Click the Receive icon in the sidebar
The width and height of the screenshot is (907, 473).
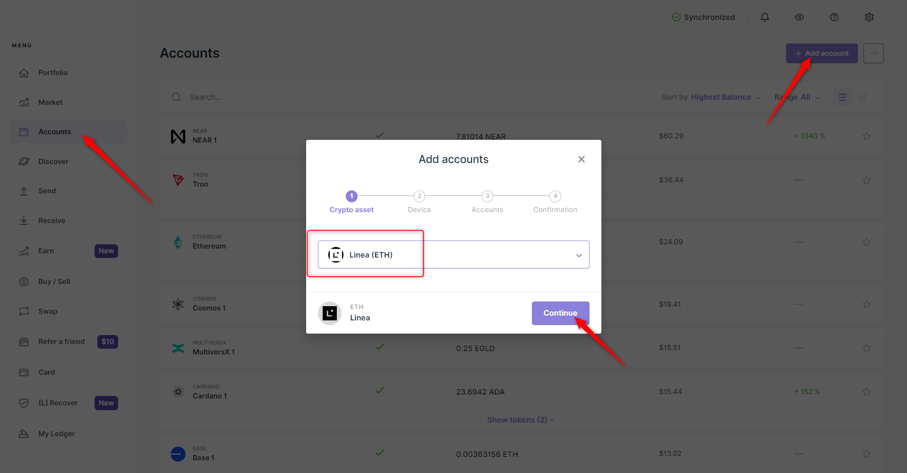pos(24,220)
